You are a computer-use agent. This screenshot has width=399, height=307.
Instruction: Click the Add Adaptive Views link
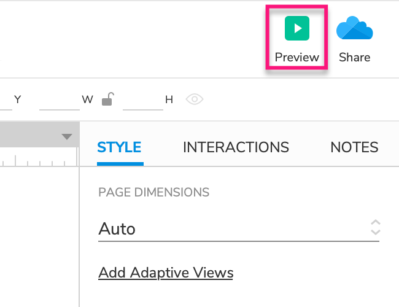click(x=166, y=273)
